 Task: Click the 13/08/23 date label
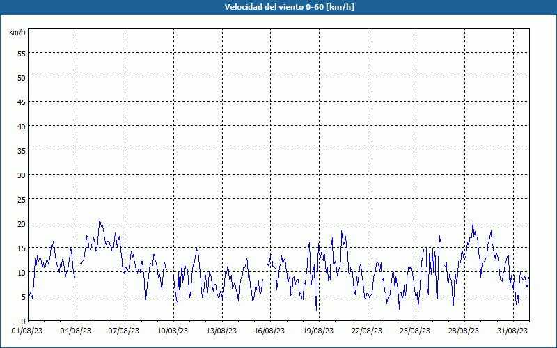pyautogui.click(x=221, y=331)
